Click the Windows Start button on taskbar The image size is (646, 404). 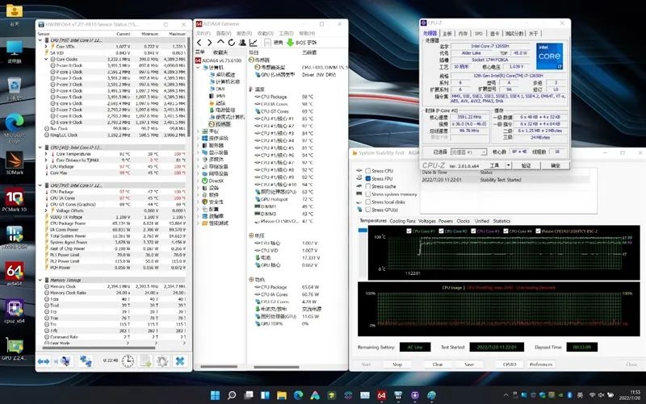216,394
